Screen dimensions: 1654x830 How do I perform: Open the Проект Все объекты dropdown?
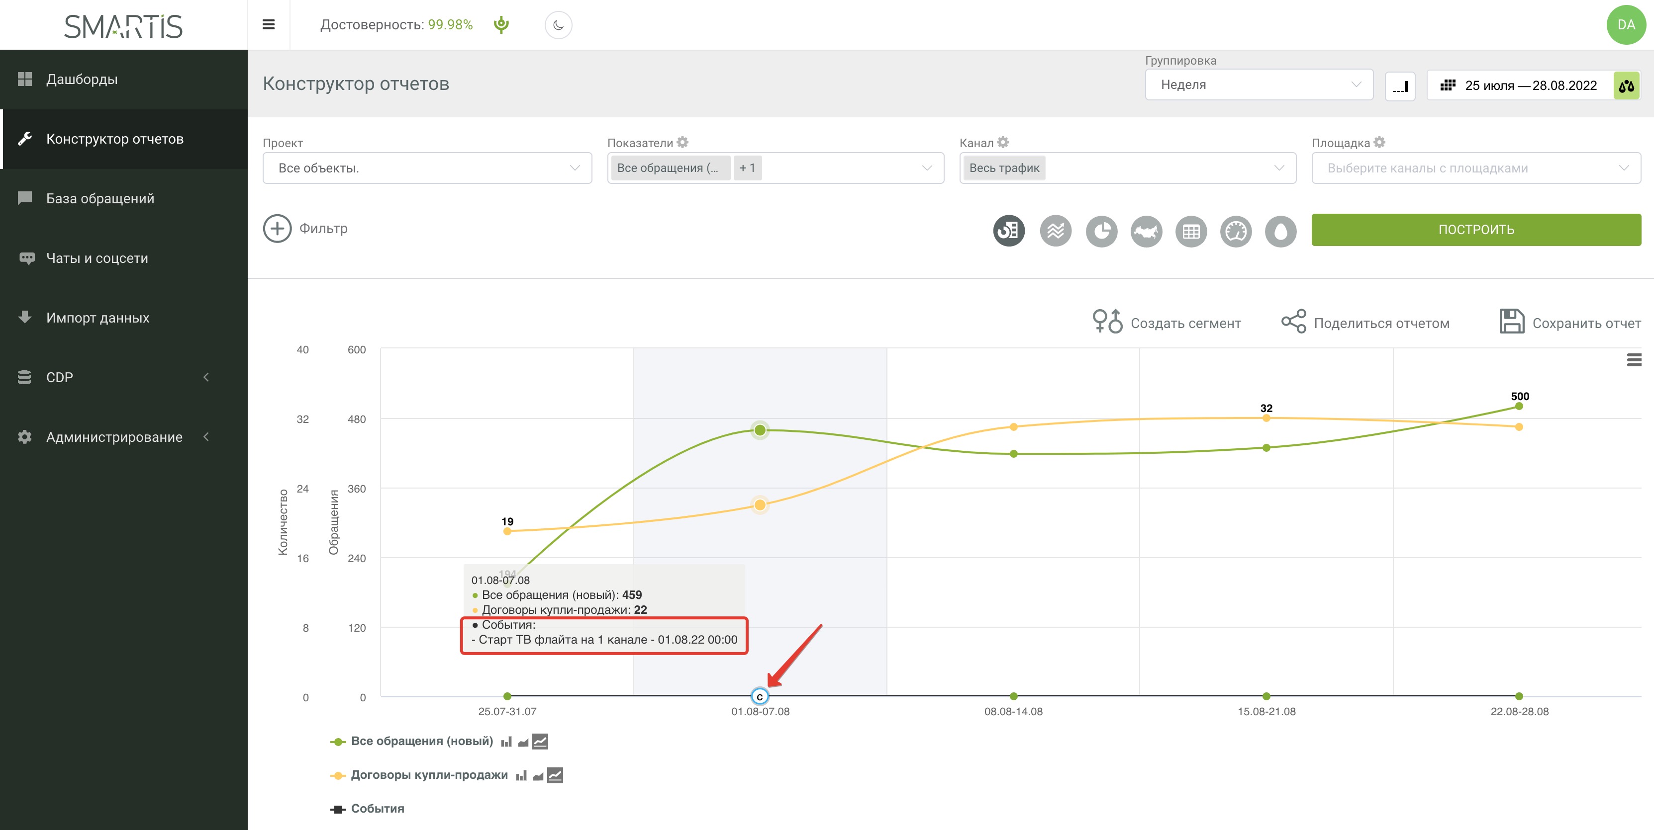[x=427, y=168]
